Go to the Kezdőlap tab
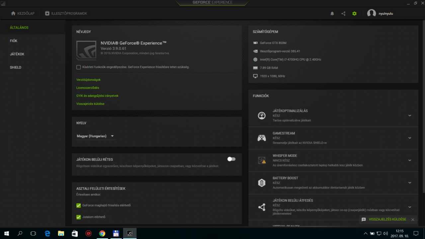The image size is (425, 239). coord(23,13)
